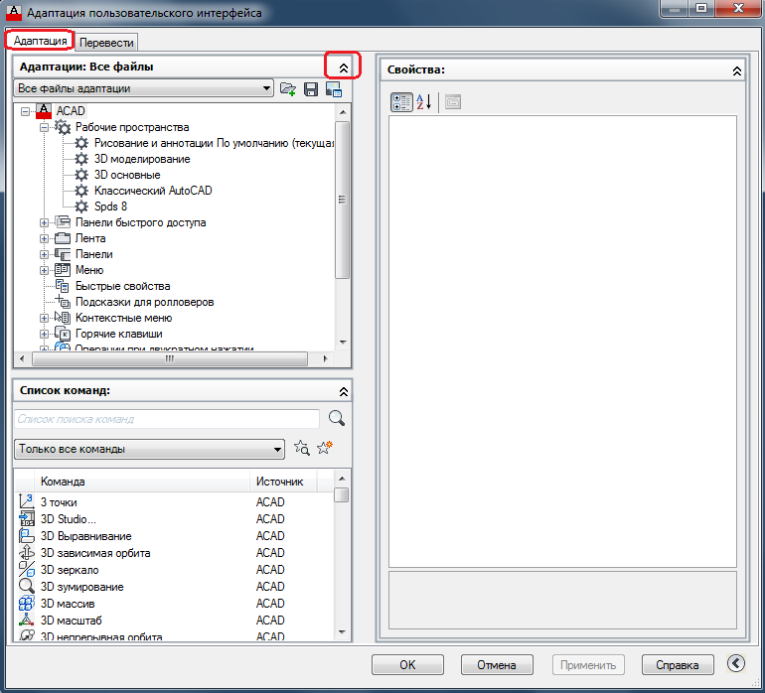Click the 3D массив command icon
This screenshot has width=765, height=693.
click(27, 604)
